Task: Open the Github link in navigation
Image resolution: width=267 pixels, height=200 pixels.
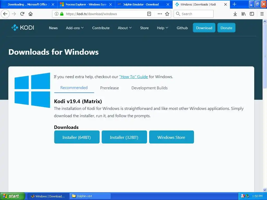Action: pyautogui.click(x=182, y=28)
